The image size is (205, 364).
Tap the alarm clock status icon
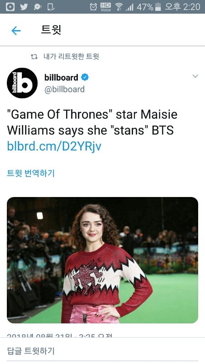93,7
